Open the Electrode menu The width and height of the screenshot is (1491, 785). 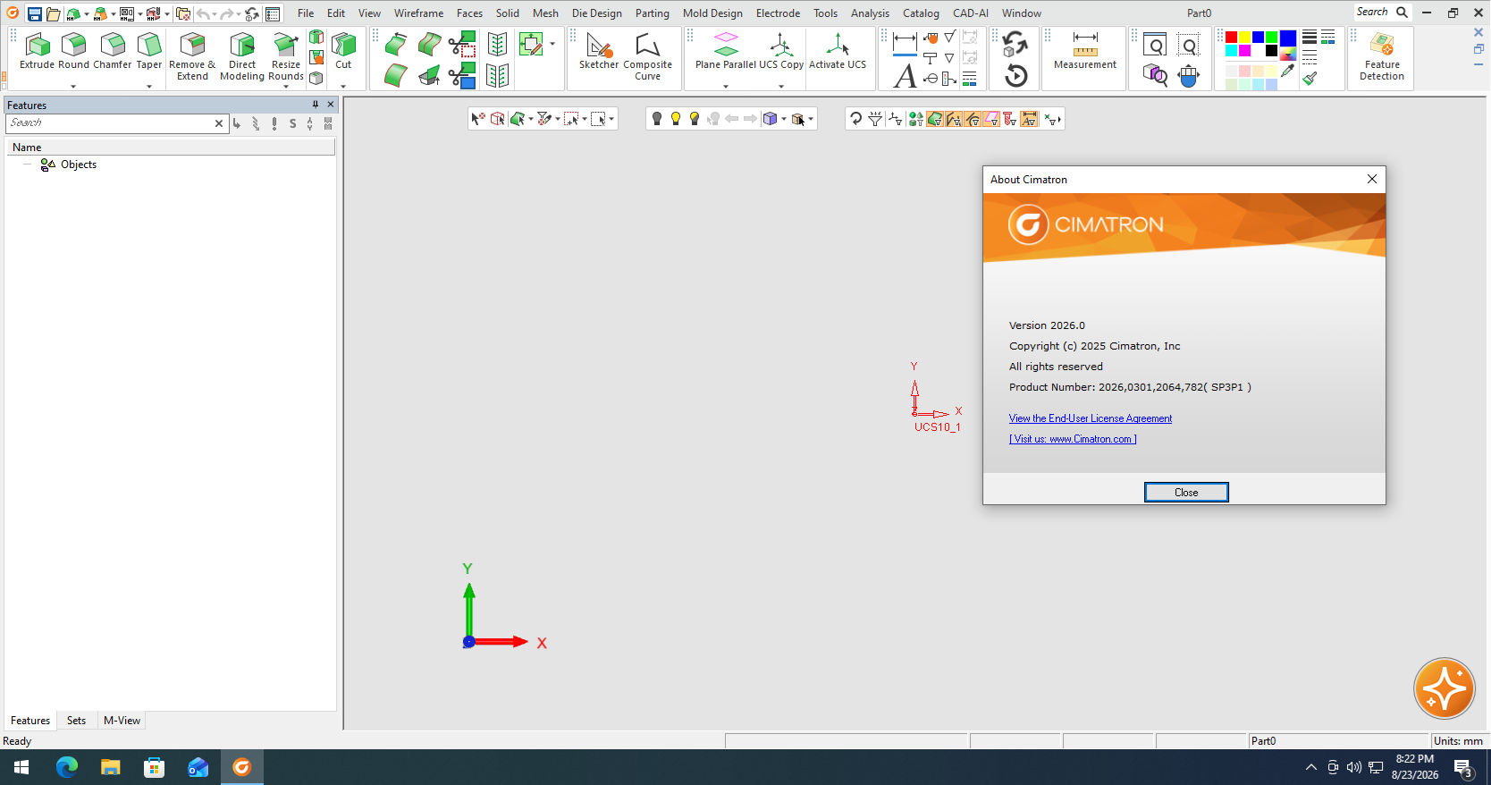(779, 13)
